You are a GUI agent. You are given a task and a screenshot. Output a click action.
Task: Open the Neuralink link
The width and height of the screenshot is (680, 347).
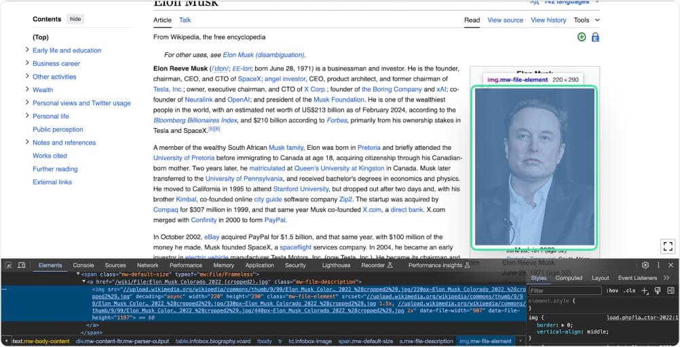point(197,100)
